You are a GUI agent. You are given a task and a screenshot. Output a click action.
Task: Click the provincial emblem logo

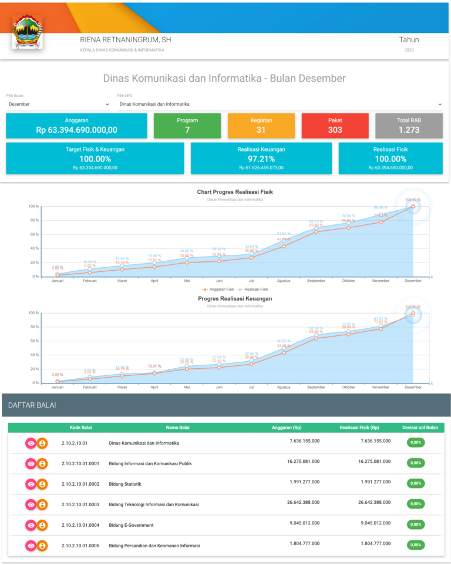pyautogui.click(x=28, y=32)
